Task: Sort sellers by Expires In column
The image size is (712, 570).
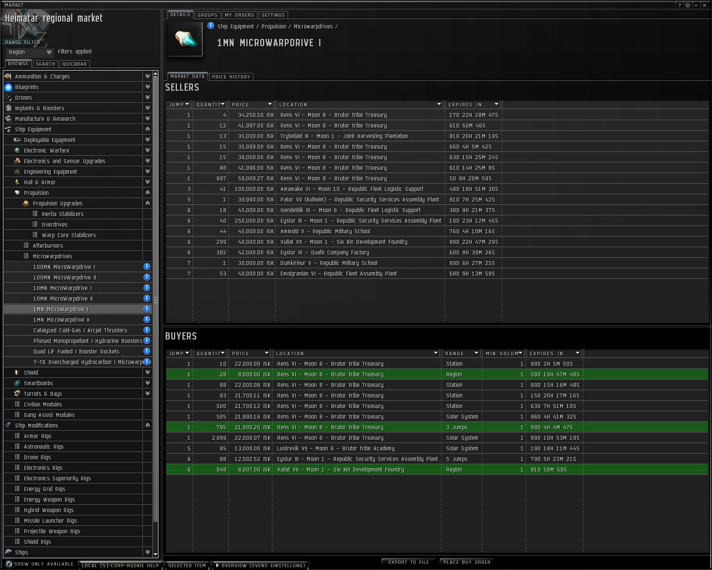Action: point(473,104)
